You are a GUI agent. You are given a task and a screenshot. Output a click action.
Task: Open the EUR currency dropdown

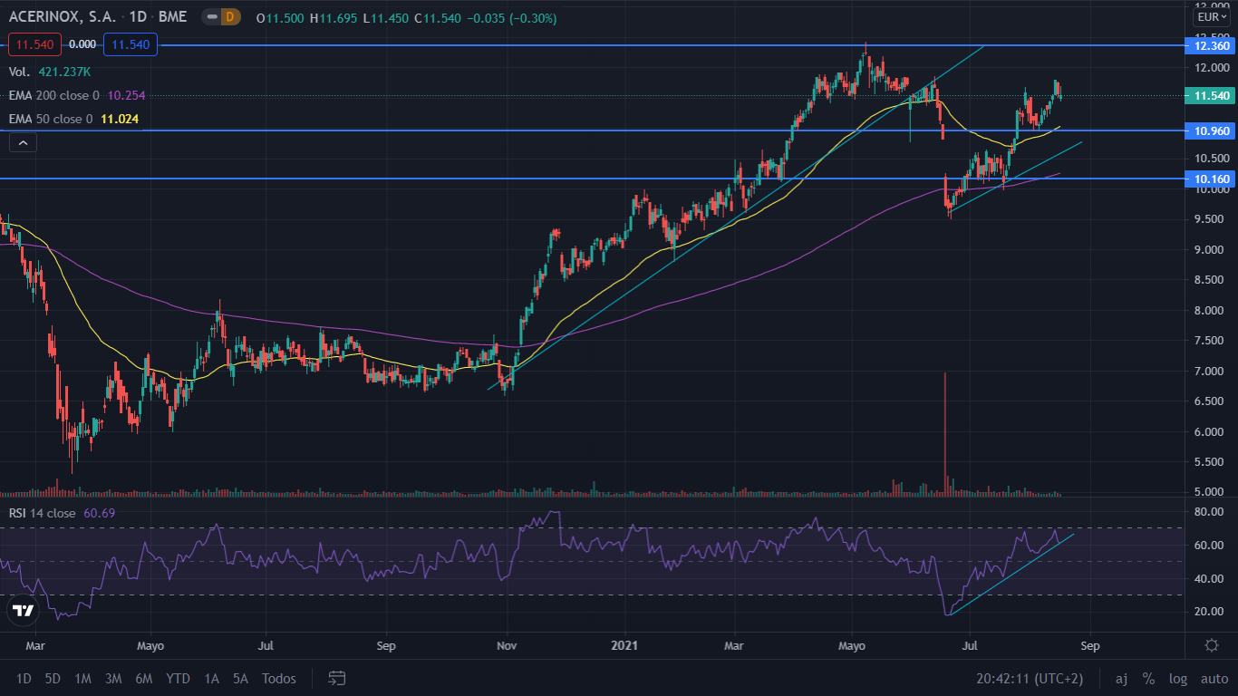[1210, 16]
